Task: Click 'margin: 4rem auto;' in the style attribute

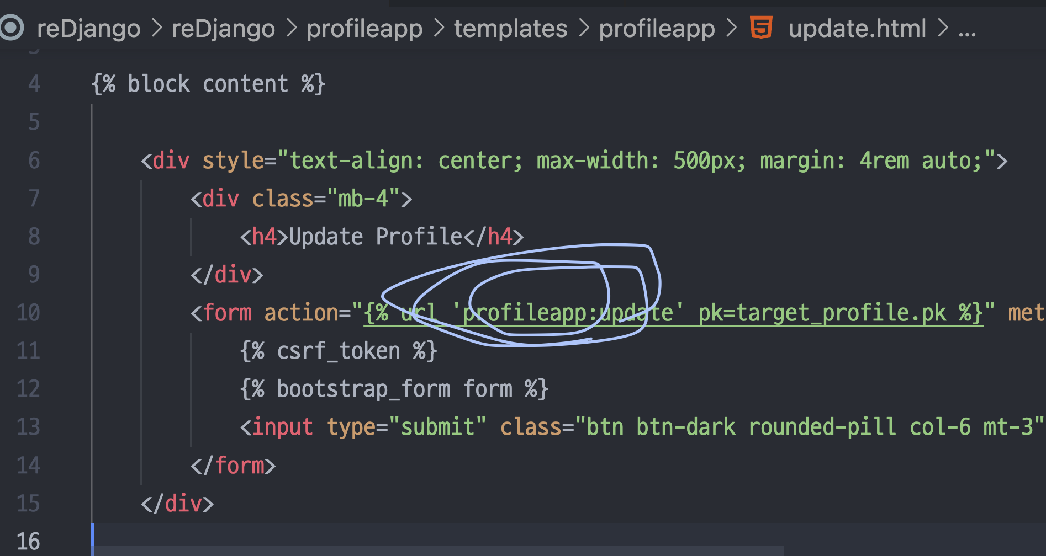Action: (x=871, y=161)
